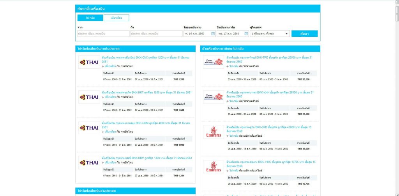Open the วันออกเดินทาง departure date field

coord(197,34)
